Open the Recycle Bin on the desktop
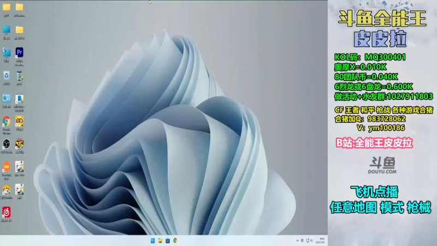Image resolution: width=437 pixels, height=246 pixels. (x=7, y=75)
